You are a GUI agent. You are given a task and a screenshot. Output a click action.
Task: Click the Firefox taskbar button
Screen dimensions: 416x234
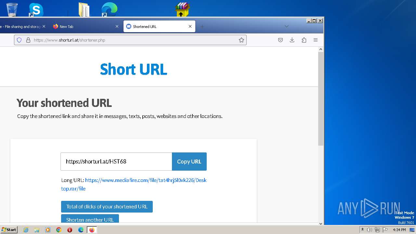(92, 230)
